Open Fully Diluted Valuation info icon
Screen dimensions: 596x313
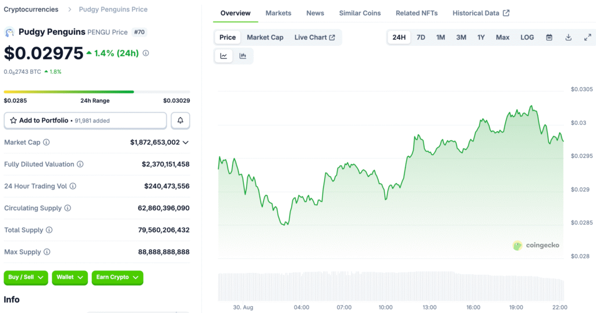point(80,164)
